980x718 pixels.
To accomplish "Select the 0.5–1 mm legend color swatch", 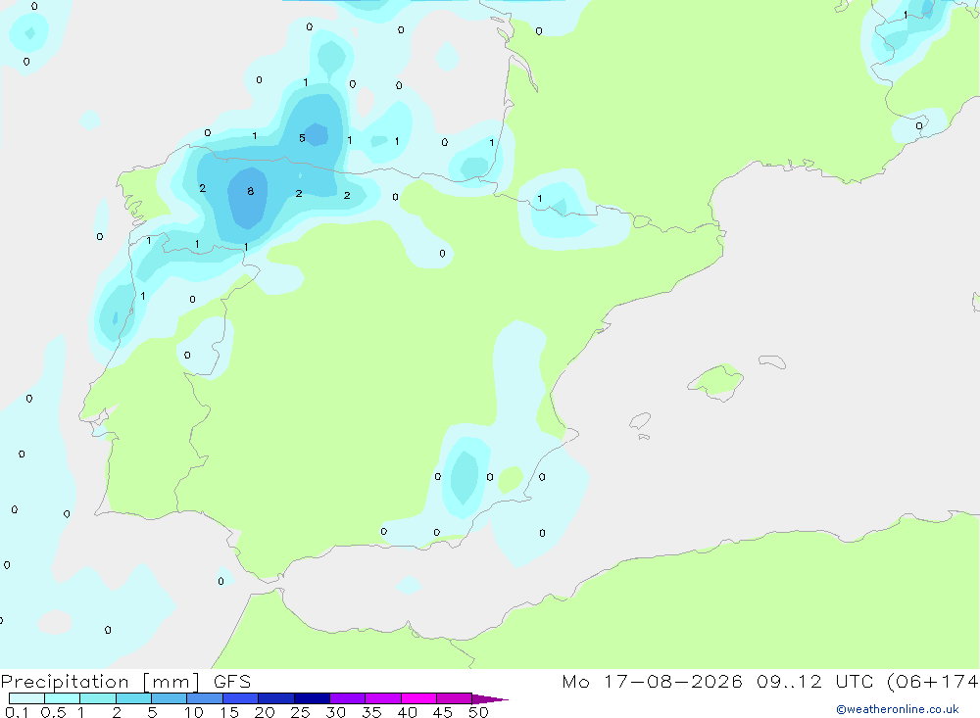I will point(62,698).
